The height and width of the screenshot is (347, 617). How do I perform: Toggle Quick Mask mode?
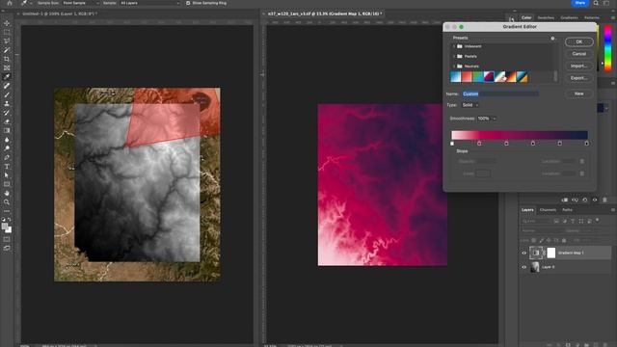tap(7, 239)
